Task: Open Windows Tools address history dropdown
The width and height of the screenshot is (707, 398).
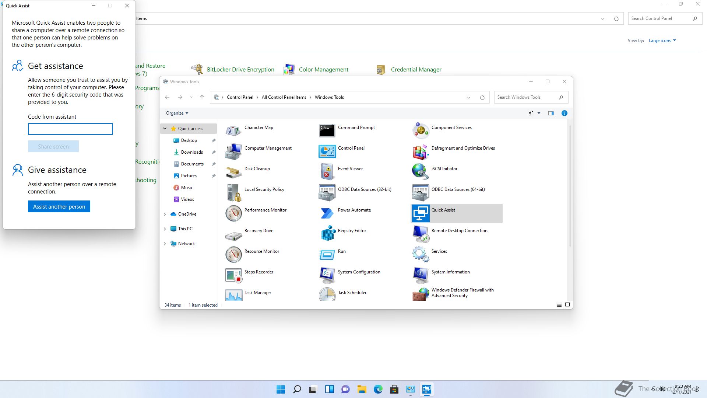Action: [x=469, y=98]
